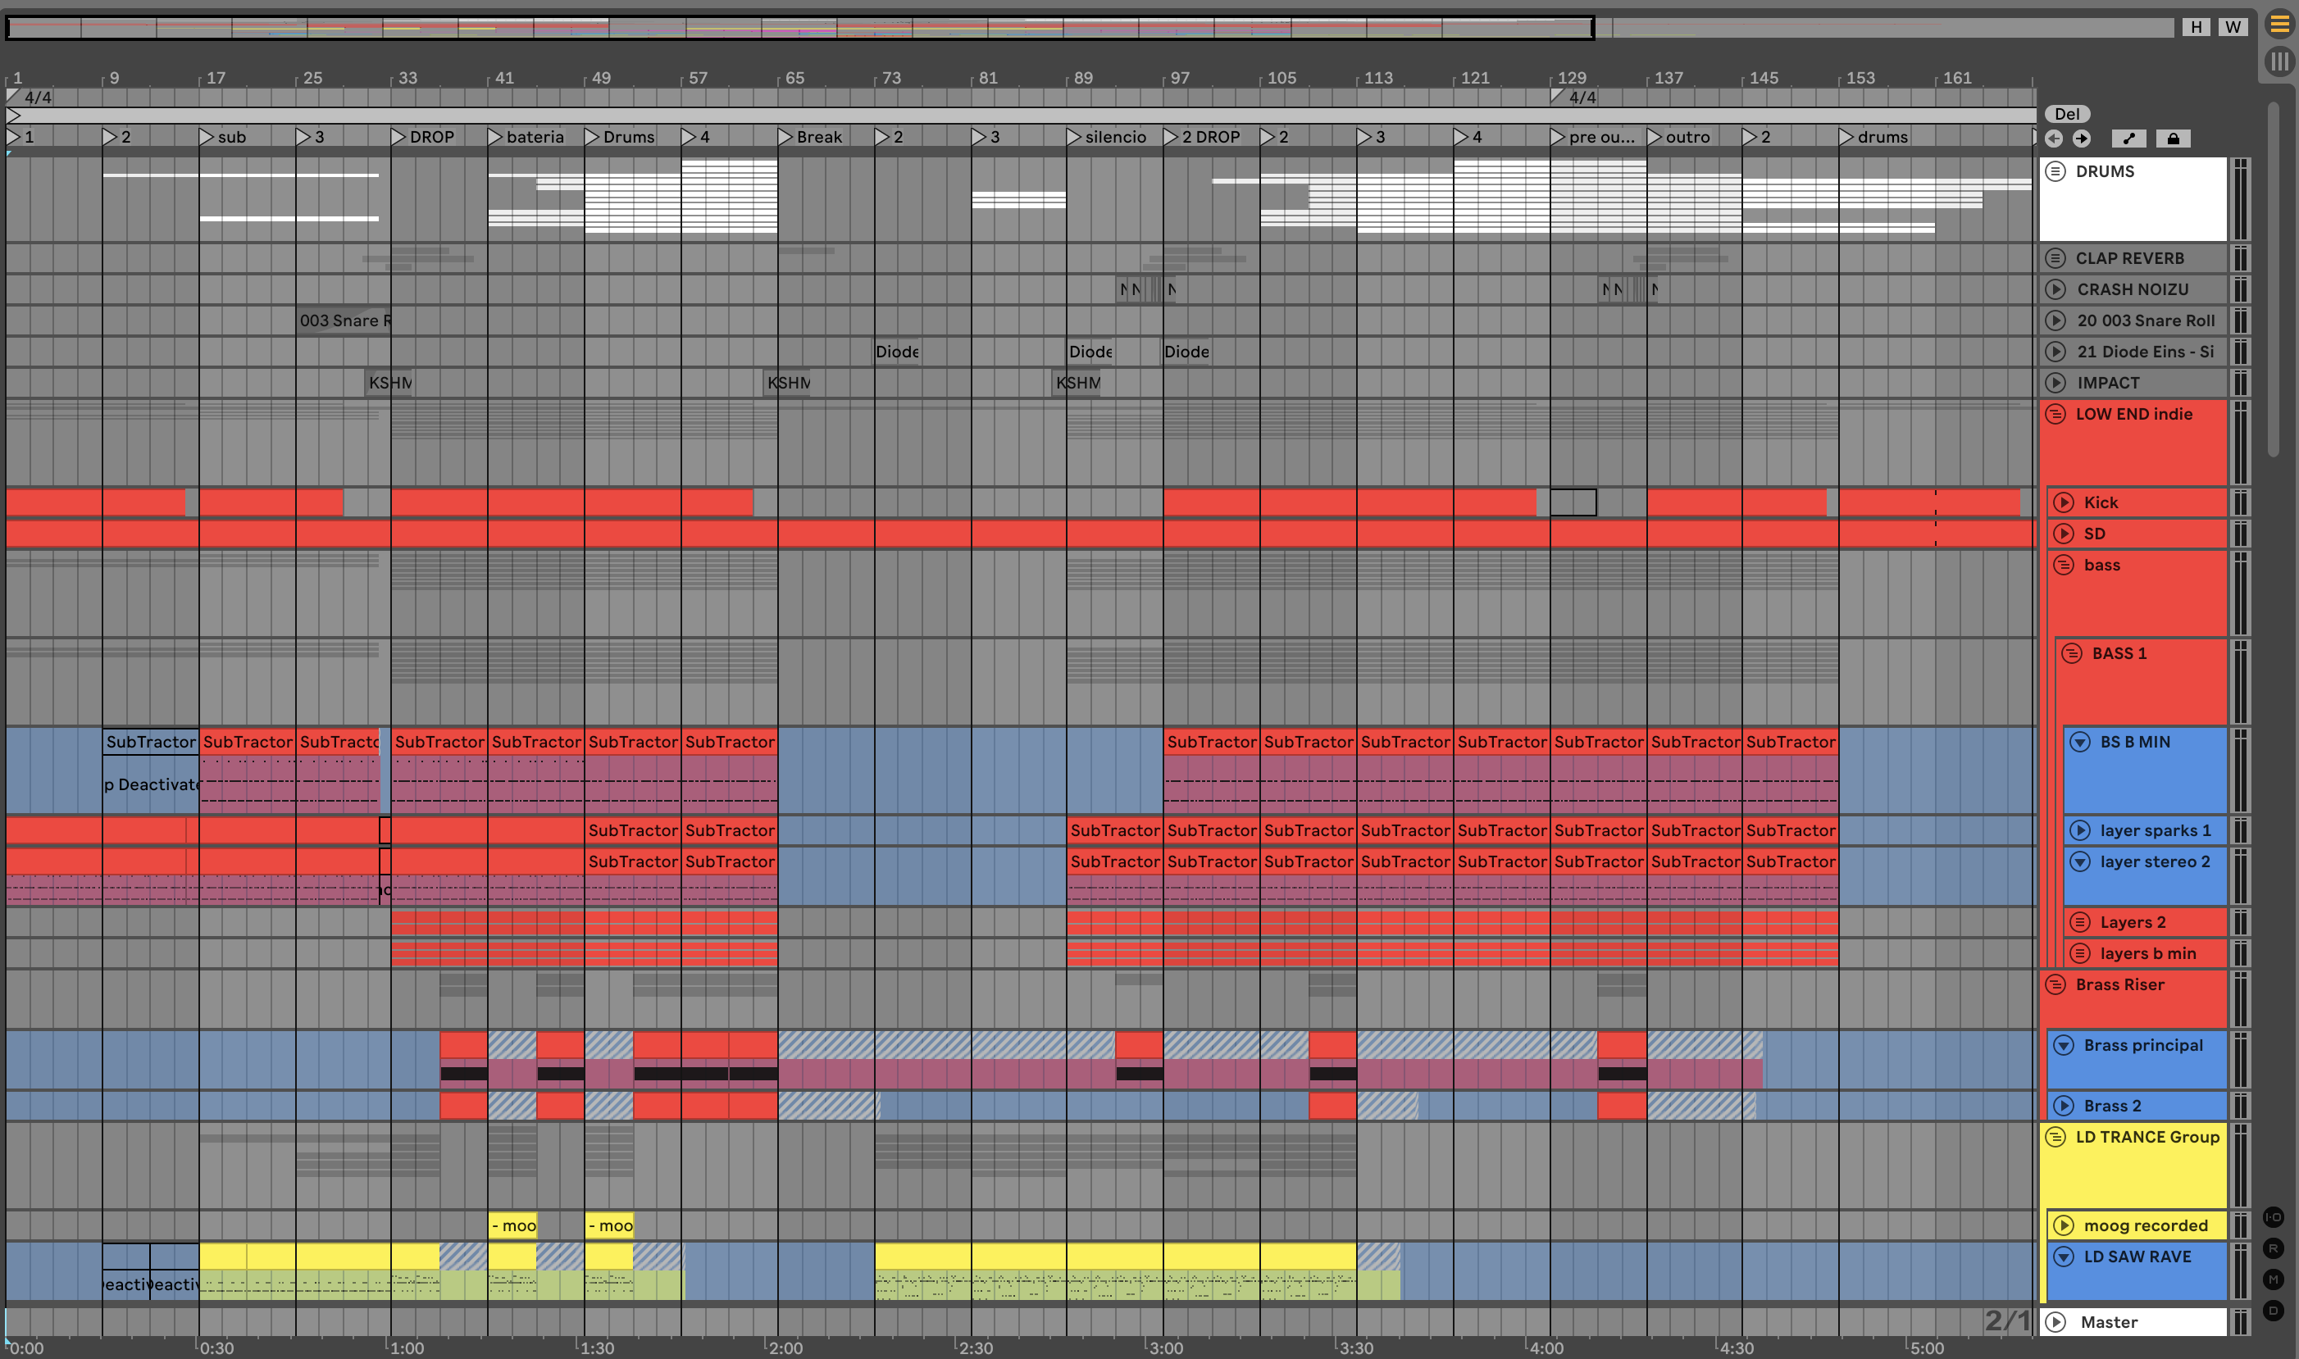Unfold the Kick track
The height and width of the screenshot is (1359, 2299).
click(2064, 502)
